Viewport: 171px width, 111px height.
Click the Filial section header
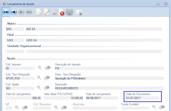click(x=10, y=35)
